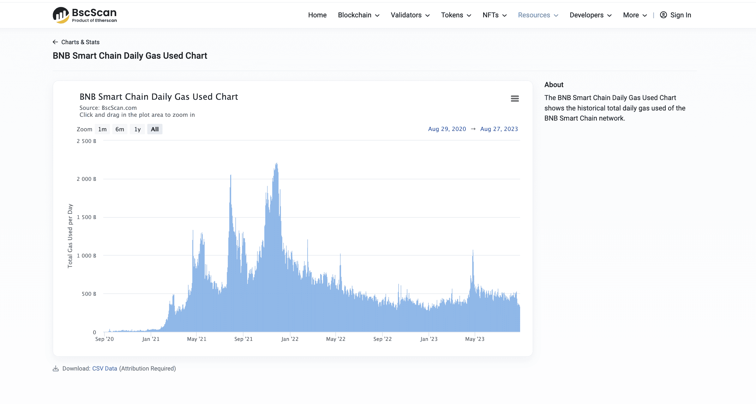Click the download icon near CSV Data

(x=56, y=369)
